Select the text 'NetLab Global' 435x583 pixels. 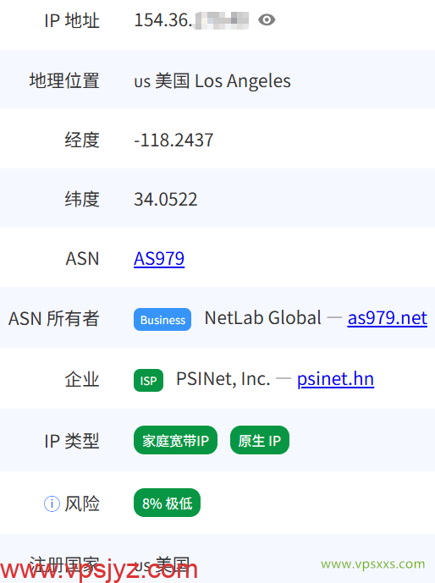click(x=263, y=318)
